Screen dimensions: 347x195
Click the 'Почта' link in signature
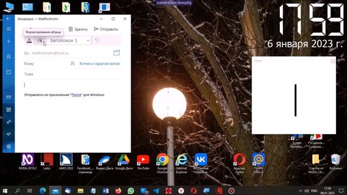(76, 95)
